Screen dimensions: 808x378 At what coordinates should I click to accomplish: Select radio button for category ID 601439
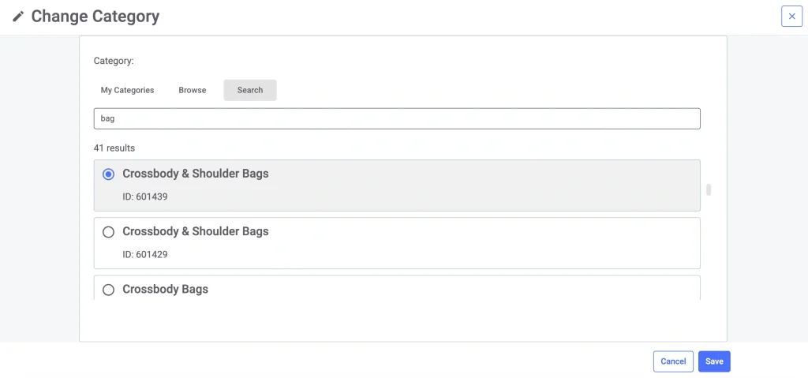(x=109, y=174)
